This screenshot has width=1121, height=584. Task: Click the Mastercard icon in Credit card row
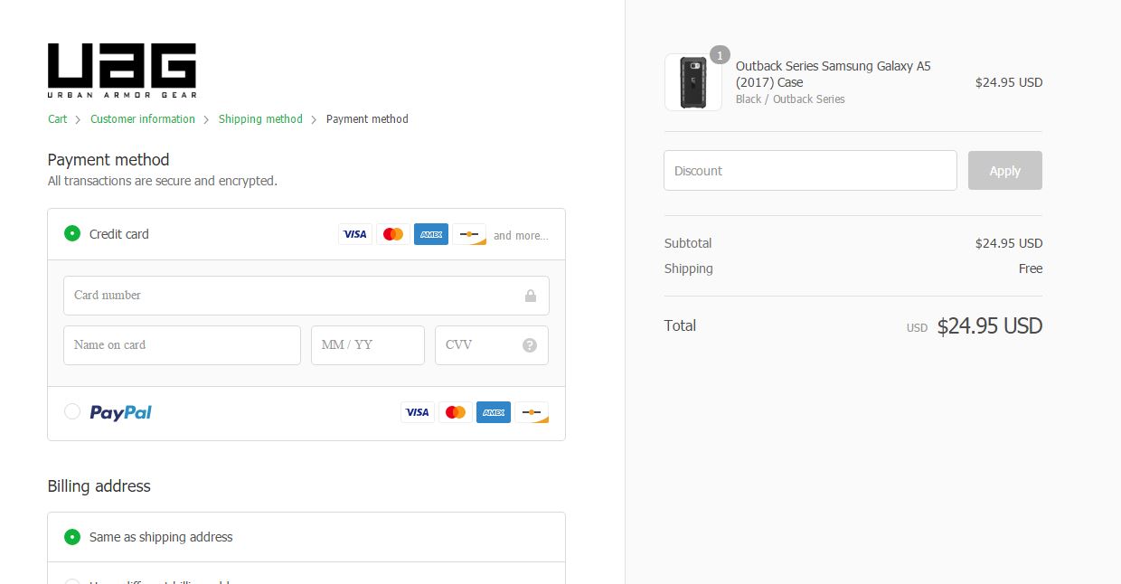(393, 234)
